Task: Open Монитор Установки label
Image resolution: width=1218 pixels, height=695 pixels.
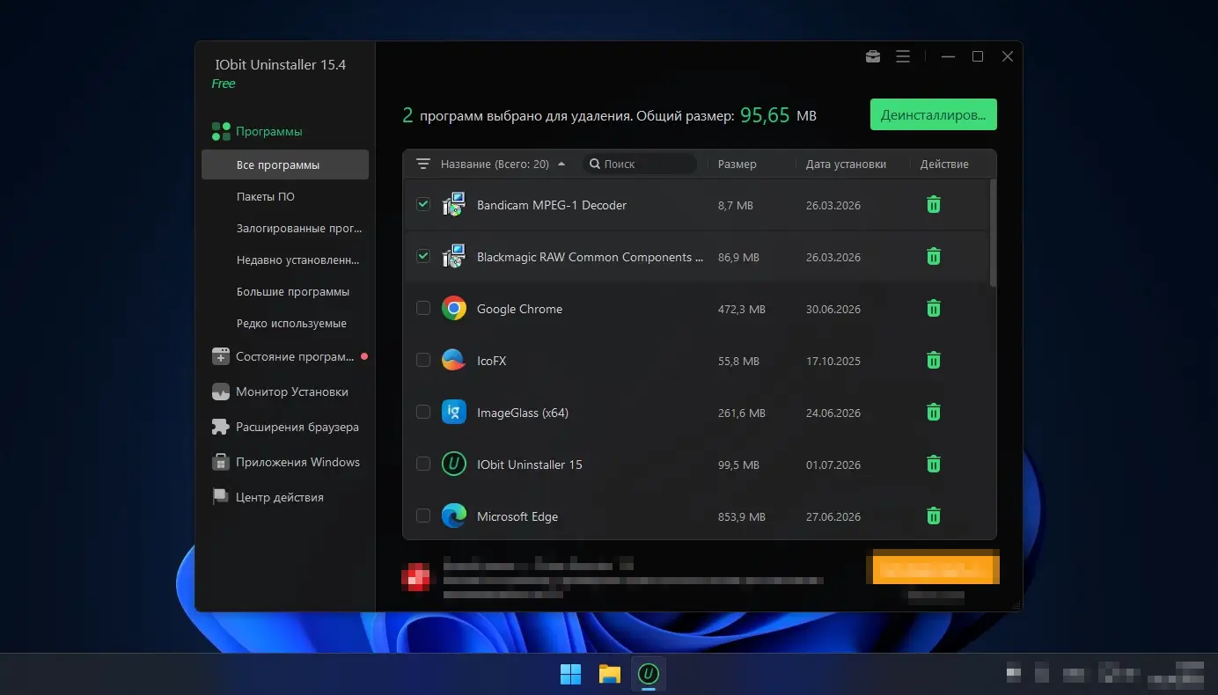Action: (292, 392)
